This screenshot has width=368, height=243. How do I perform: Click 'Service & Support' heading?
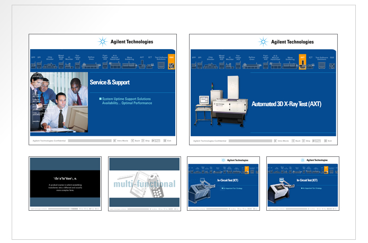(110, 82)
